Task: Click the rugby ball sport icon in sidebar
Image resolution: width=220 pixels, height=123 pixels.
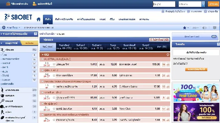Action: coord(2,118)
